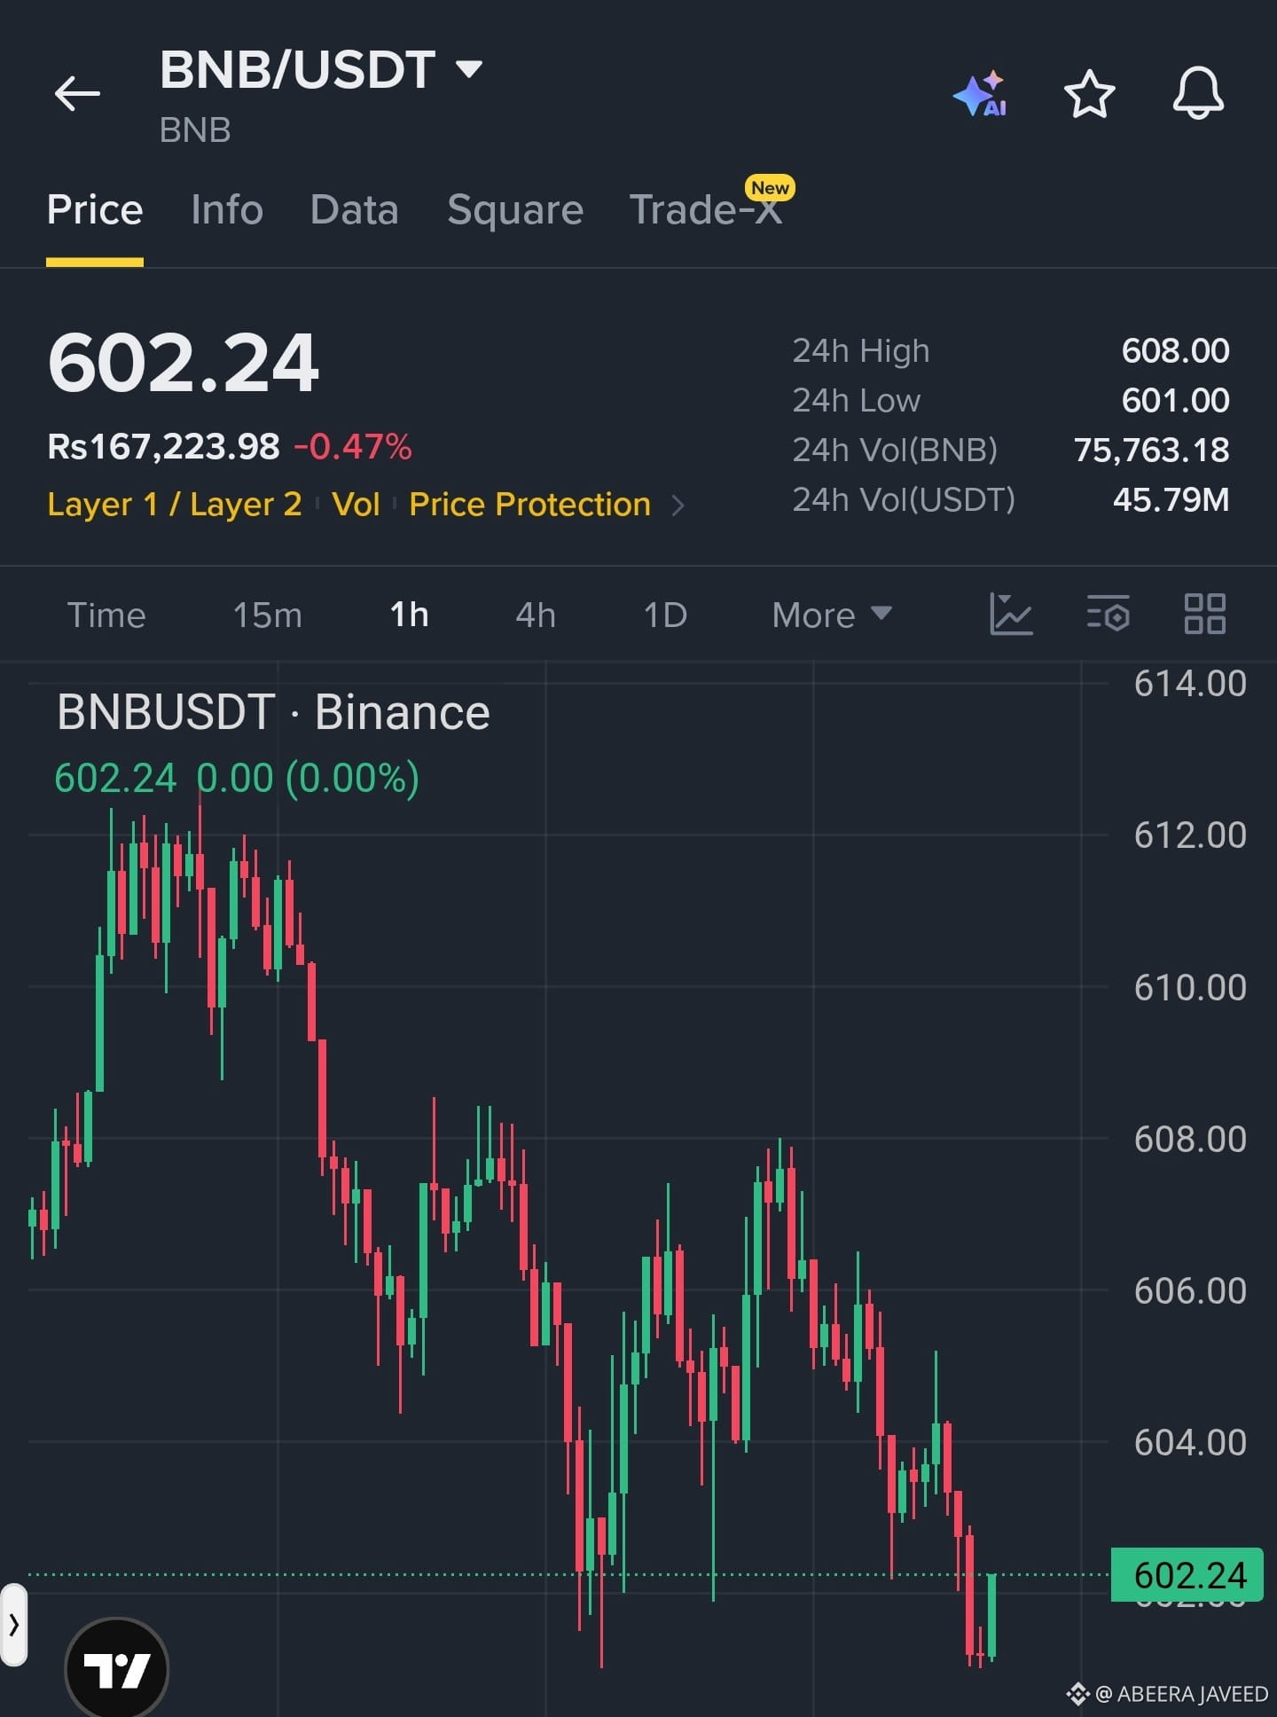Open the AI assistant sparkle icon
The height and width of the screenshot is (1717, 1277).
point(980,93)
